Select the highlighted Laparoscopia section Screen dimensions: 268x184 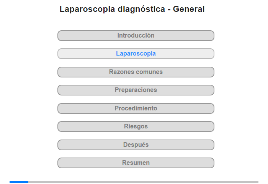(136, 54)
